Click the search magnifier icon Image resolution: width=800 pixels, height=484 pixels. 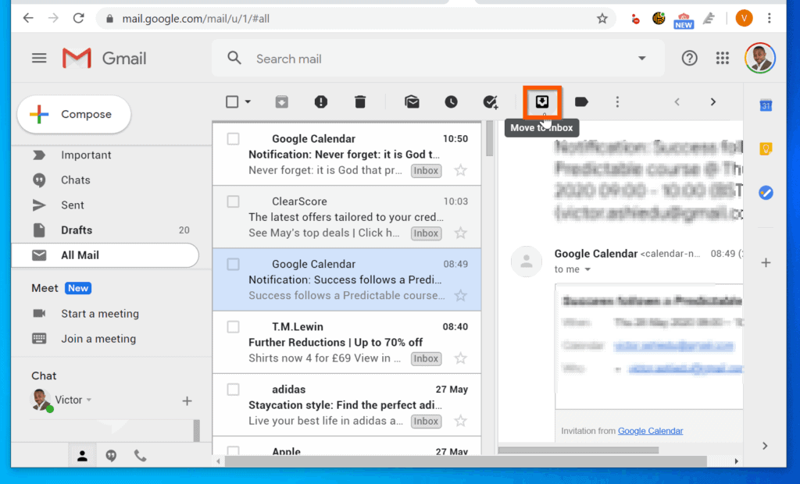tap(234, 58)
